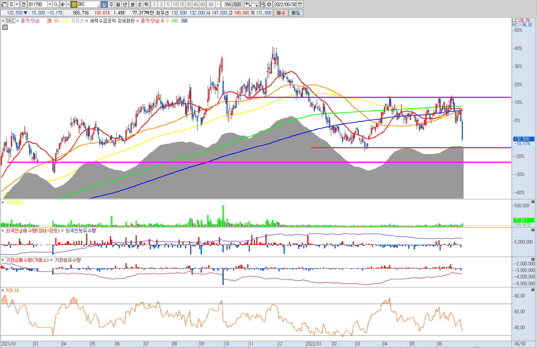Click the yellow 신 badge before SKC

[x=74, y=5]
